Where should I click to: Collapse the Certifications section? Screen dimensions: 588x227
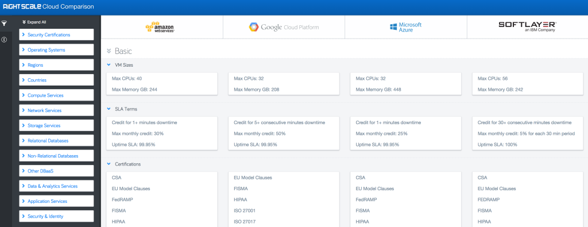click(x=109, y=164)
